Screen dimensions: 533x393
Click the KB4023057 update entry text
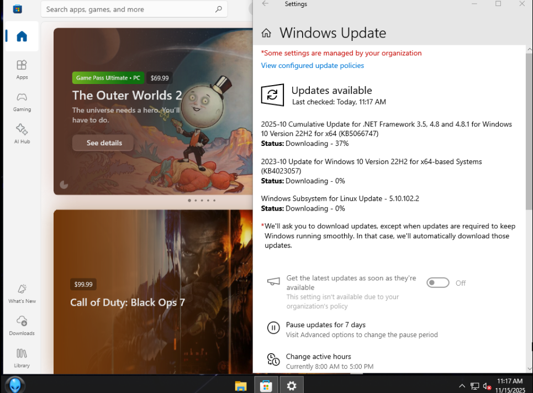(371, 166)
